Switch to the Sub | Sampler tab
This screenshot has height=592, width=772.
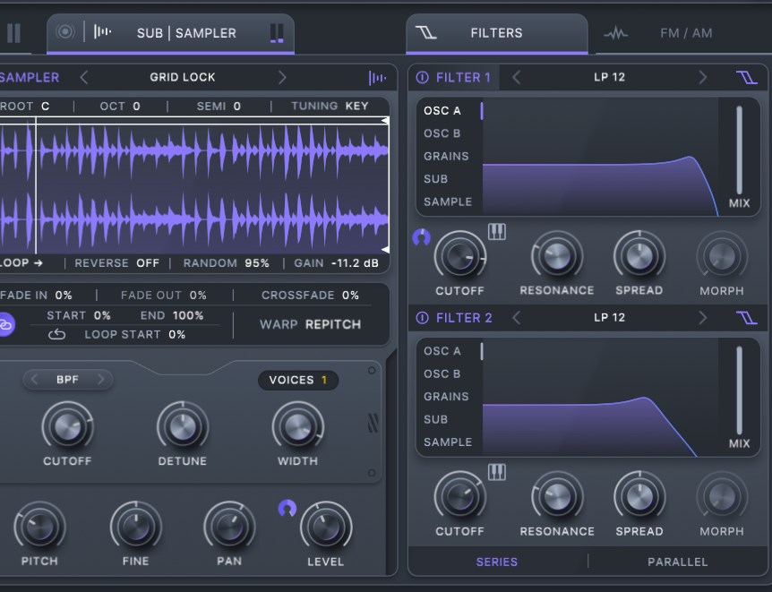[x=186, y=33]
